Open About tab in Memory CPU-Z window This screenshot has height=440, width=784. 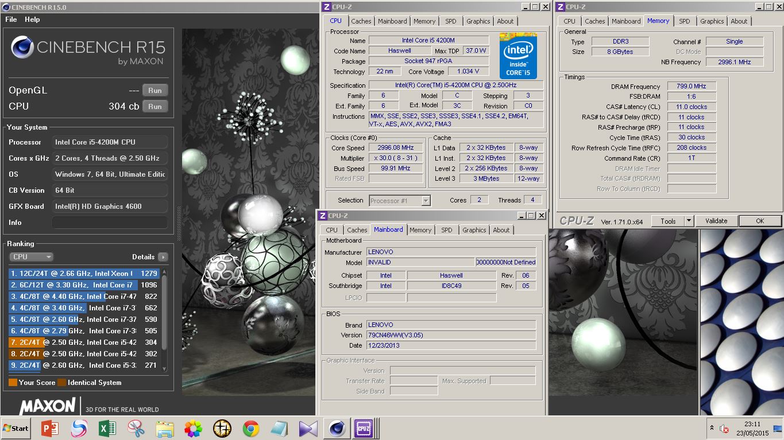point(739,21)
